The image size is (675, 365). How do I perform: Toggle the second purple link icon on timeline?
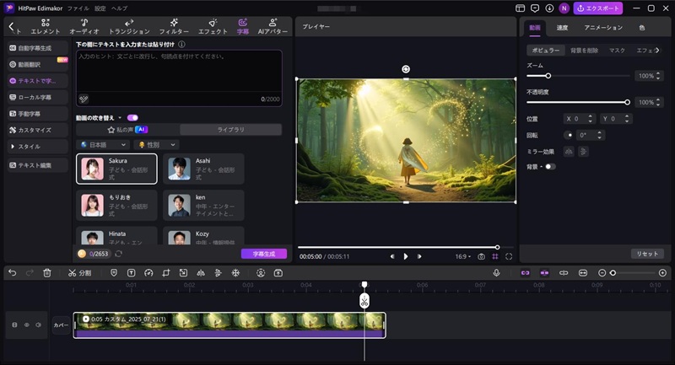coord(544,273)
